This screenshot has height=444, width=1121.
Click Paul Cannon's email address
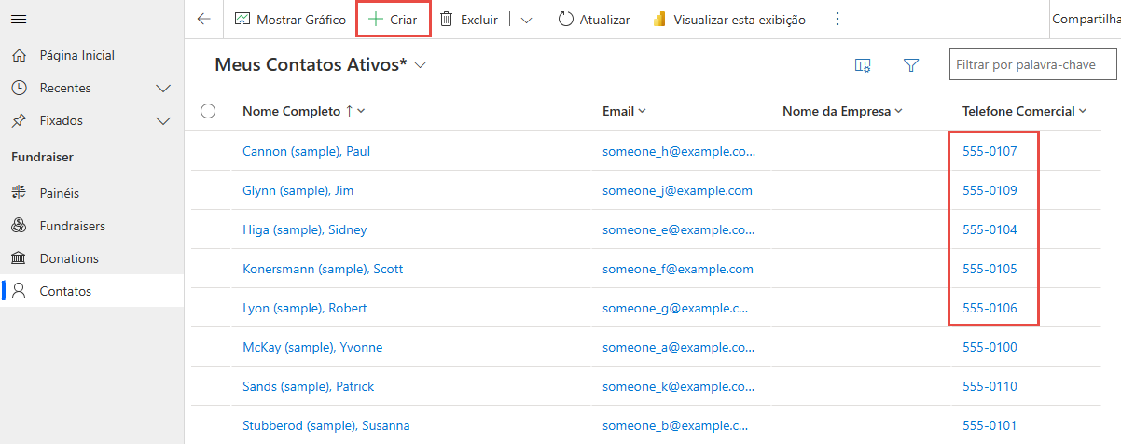(x=679, y=151)
